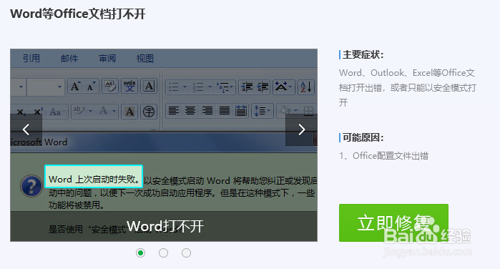
Task: Click the Grow Font icon
Action: [76, 86]
